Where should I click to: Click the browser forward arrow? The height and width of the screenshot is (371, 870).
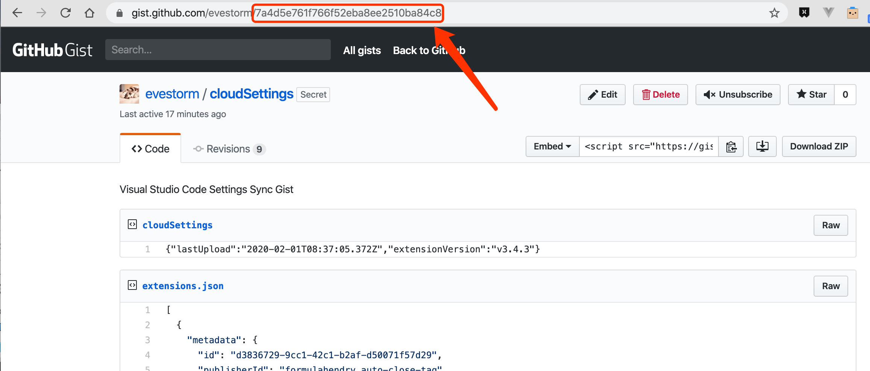tap(41, 13)
